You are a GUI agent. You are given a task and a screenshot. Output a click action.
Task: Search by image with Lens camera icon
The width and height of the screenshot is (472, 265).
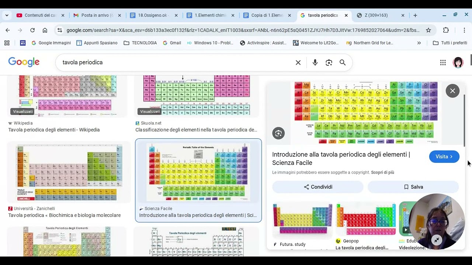coord(329,63)
